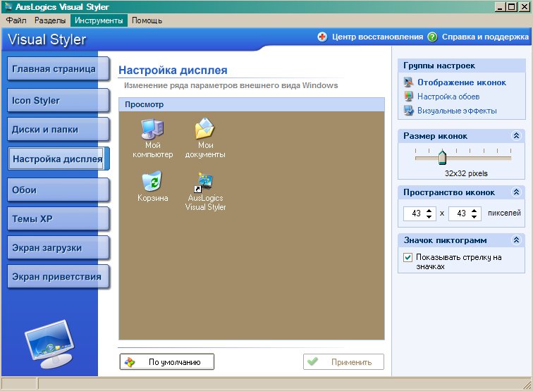Screen dimensions: 533x391
Task: Click the green Справка question mark icon
Action: click(432, 37)
